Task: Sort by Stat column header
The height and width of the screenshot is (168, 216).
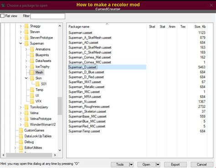Action: 162,26
